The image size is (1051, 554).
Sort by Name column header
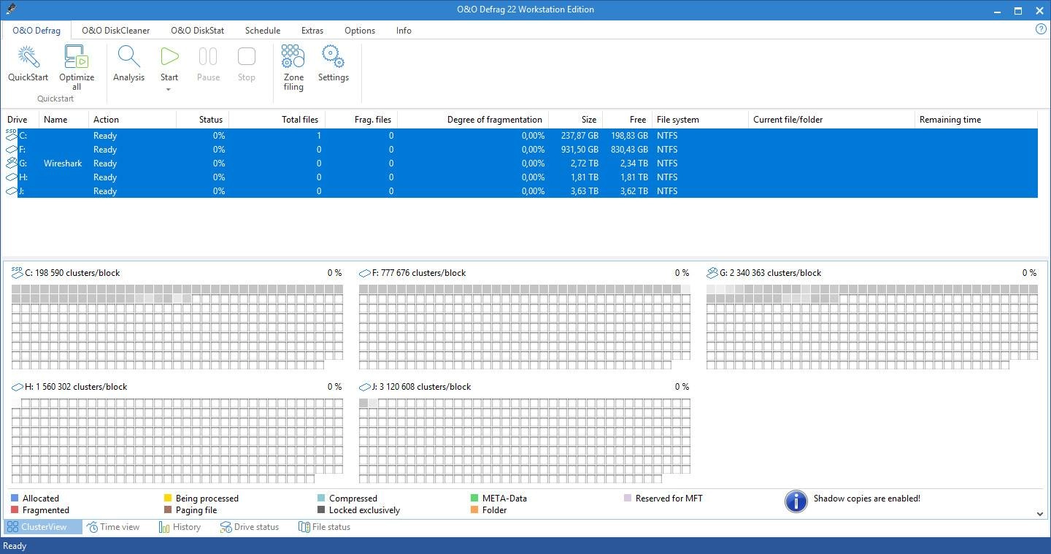point(63,120)
